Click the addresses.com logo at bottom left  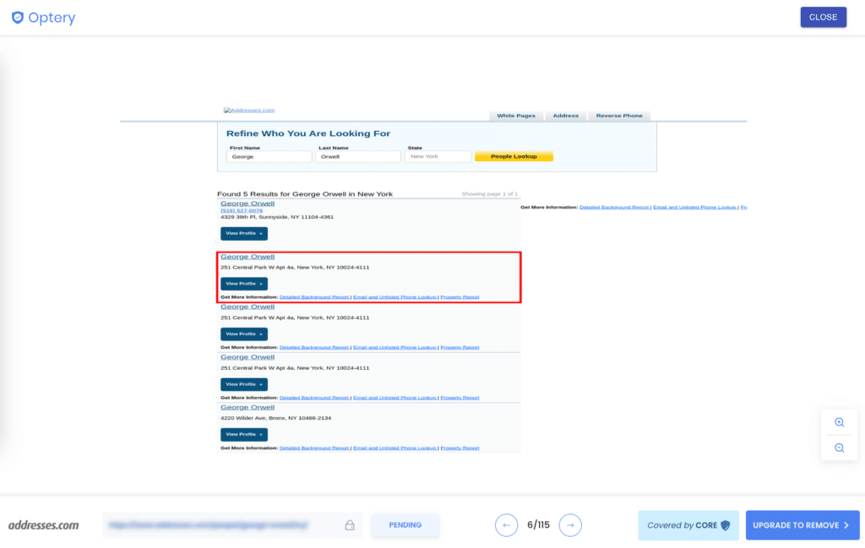coord(43,525)
